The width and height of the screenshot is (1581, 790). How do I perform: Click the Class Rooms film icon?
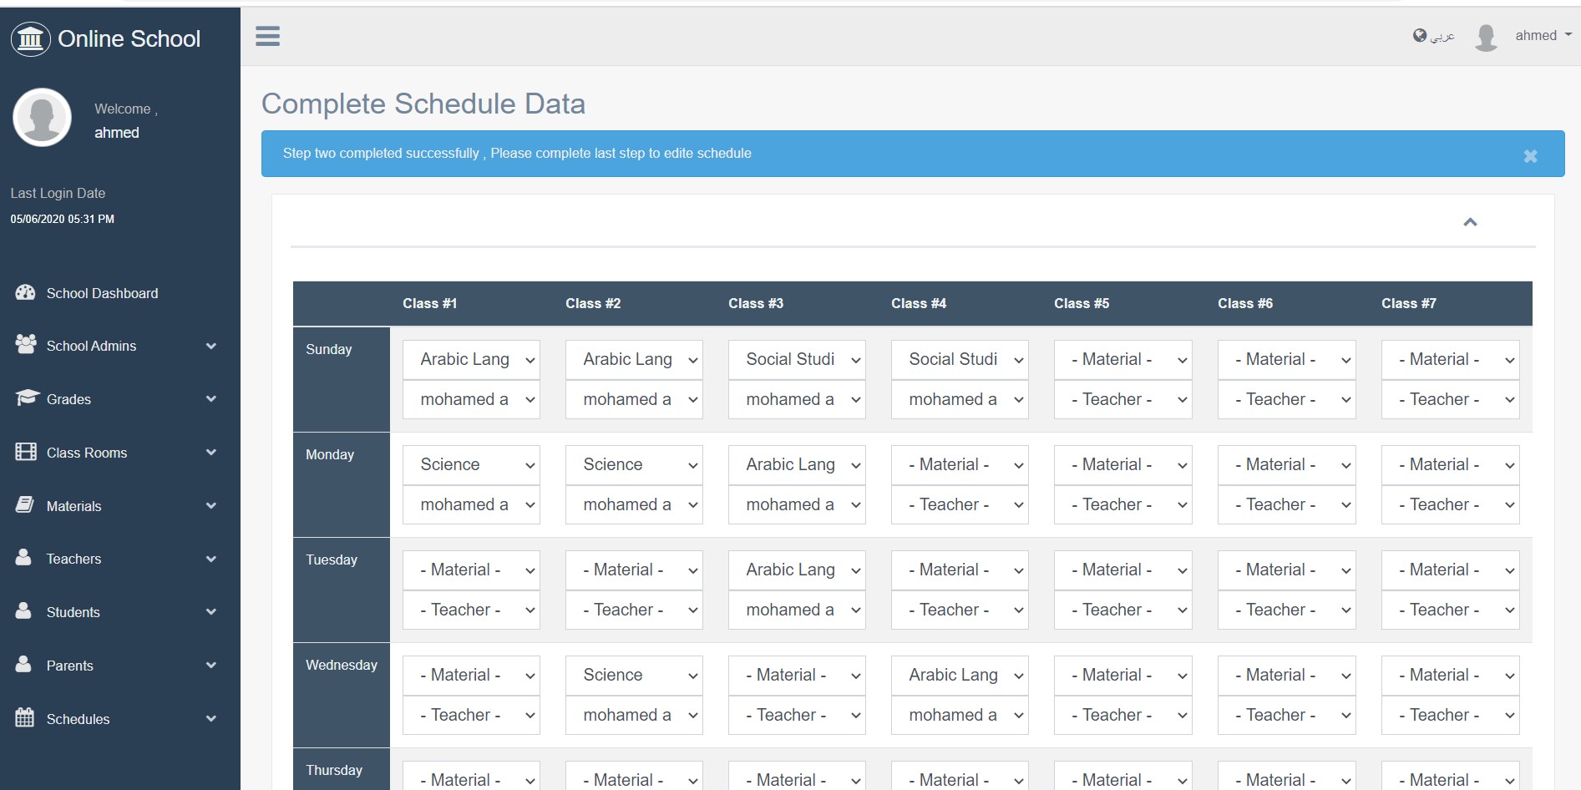tap(26, 452)
